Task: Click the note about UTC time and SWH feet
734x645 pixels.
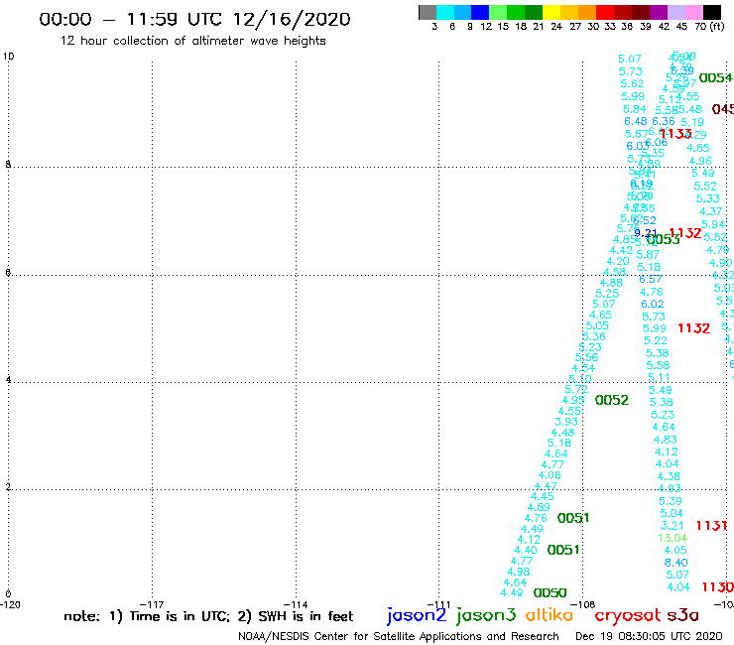Action: pyautogui.click(x=208, y=616)
